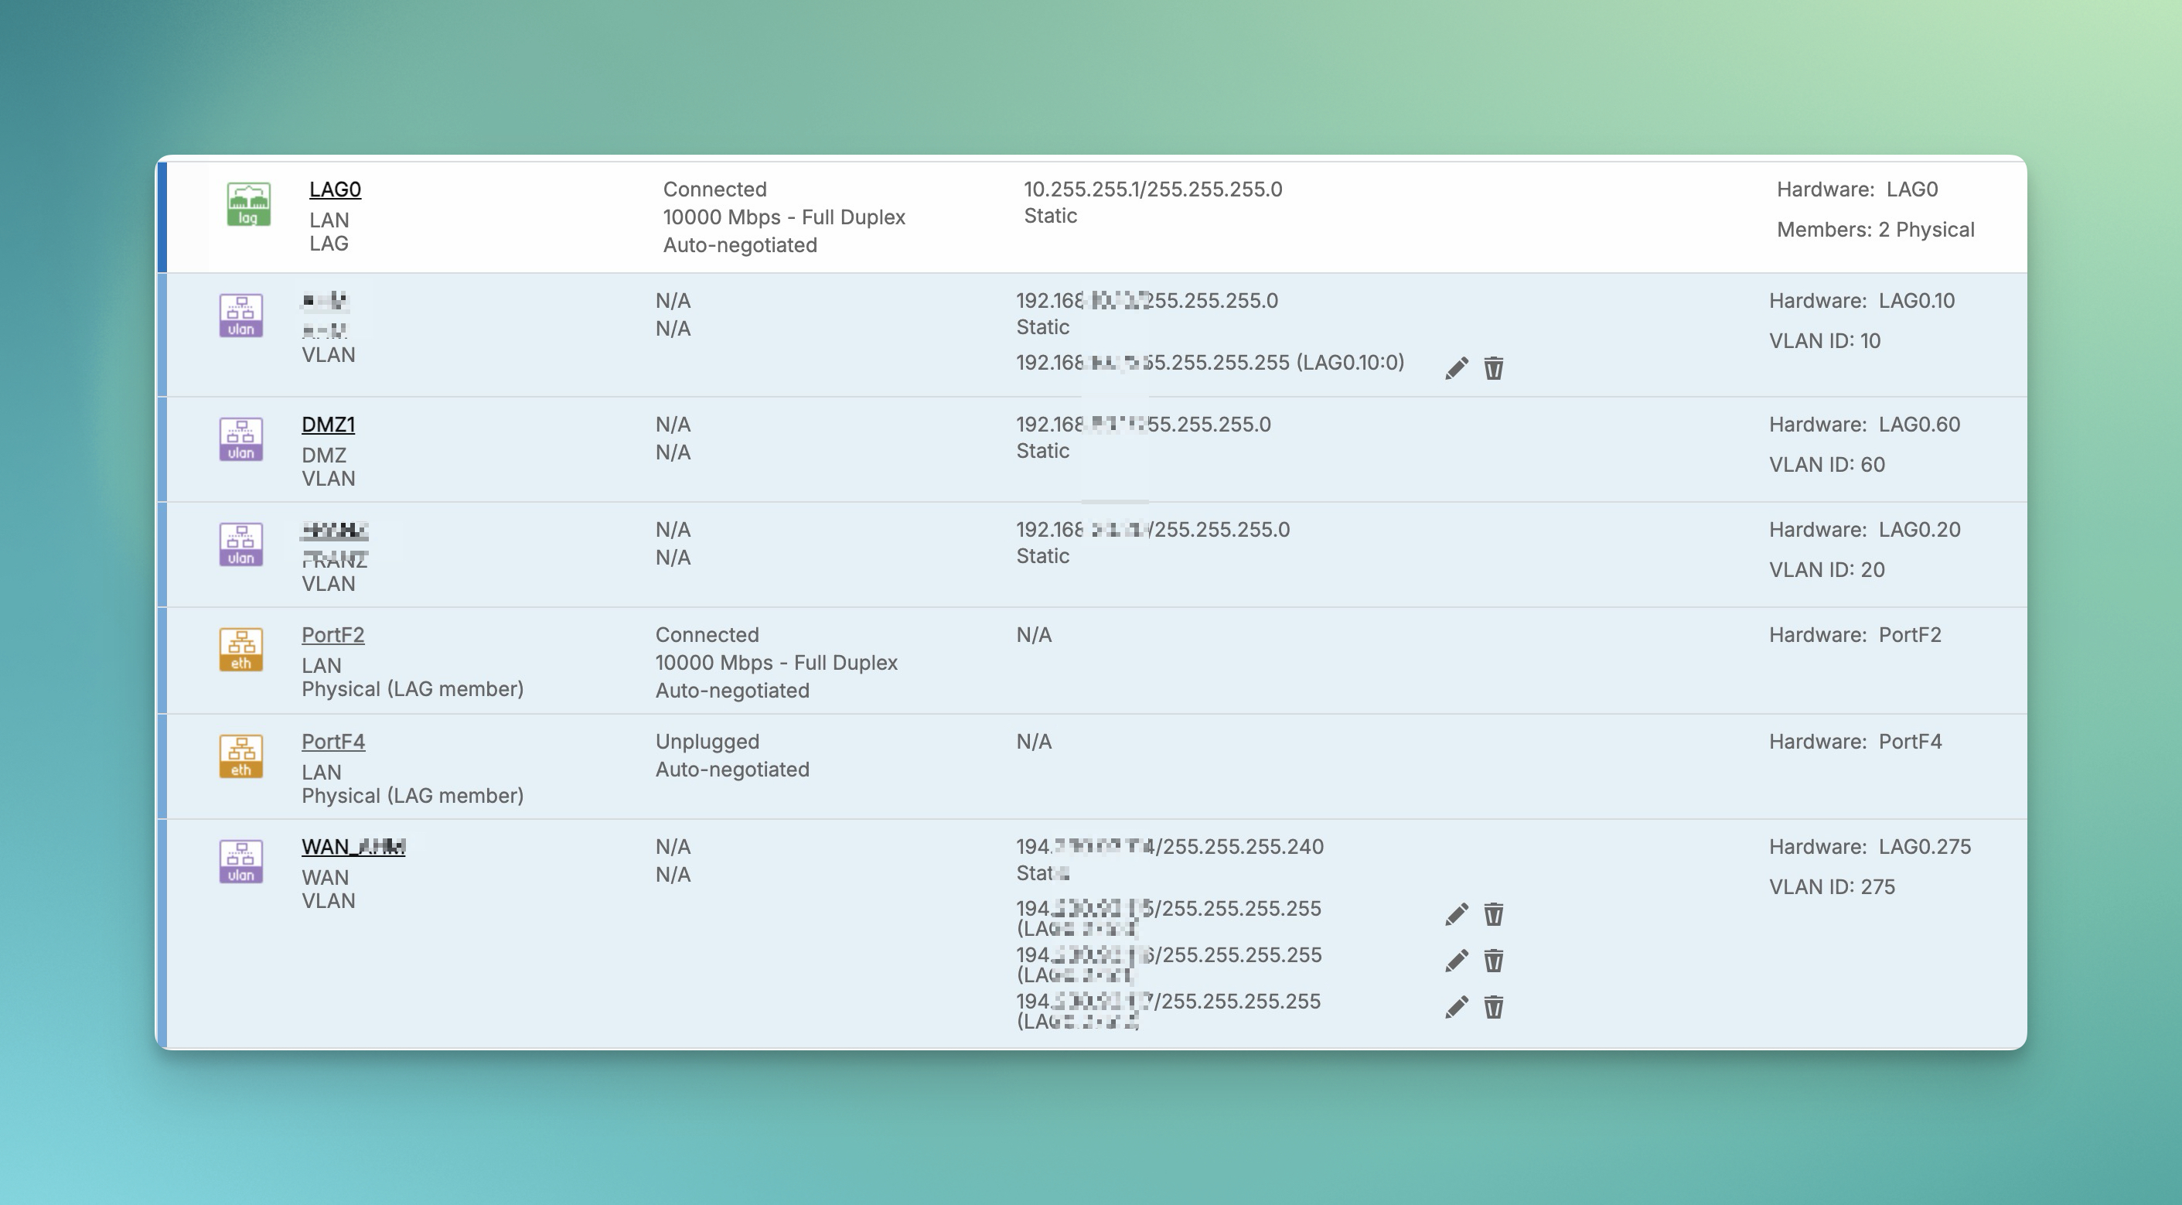The image size is (2182, 1205).
Task: Click the 'VLAN ID: 10' label
Action: (1825, 340)
